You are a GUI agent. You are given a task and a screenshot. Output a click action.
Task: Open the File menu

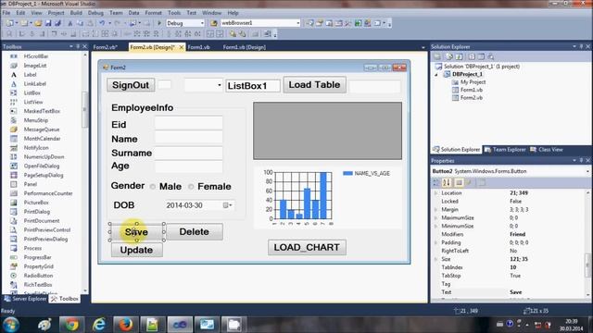(x=6, y=13)
